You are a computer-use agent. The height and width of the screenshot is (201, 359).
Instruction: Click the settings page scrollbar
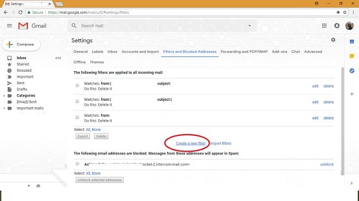[x=343, y=121]
